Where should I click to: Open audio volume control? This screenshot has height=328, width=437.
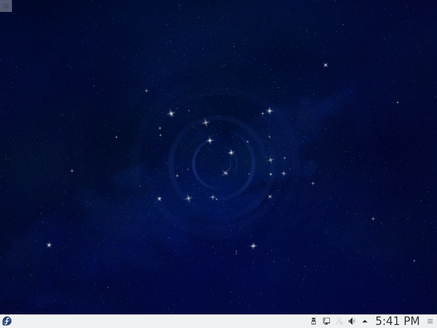352,321
